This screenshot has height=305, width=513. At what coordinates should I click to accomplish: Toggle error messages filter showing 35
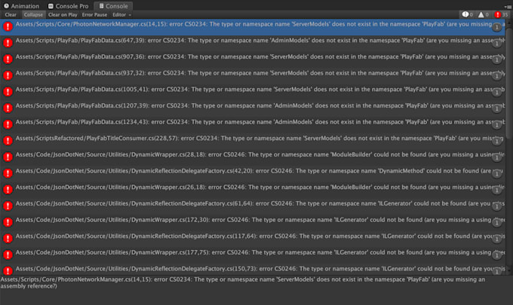tap(501, 15)
